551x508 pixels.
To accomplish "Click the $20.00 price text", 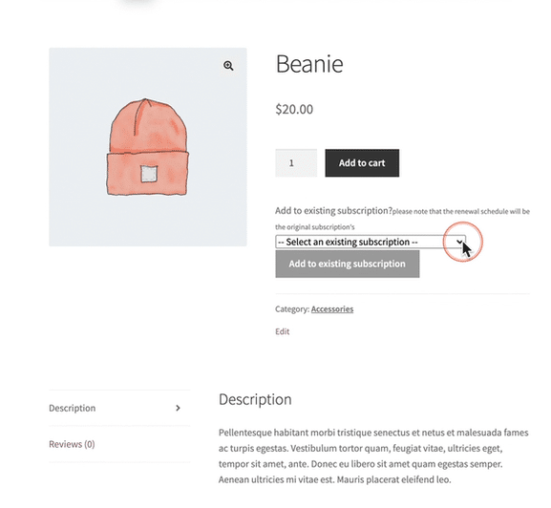I will click(294, 109).
